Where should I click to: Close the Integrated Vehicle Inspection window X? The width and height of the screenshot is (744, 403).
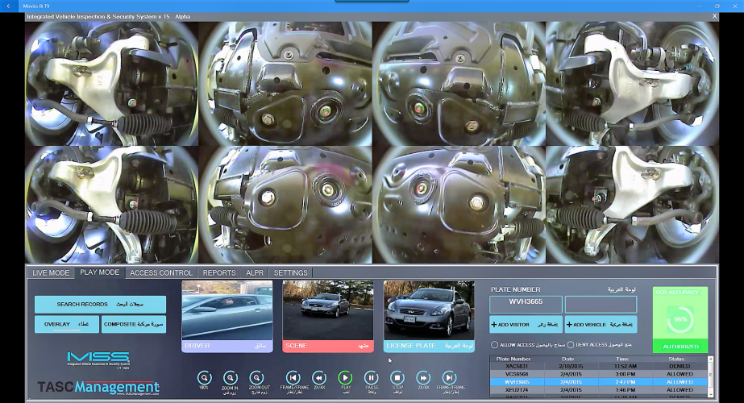point(715,16)
